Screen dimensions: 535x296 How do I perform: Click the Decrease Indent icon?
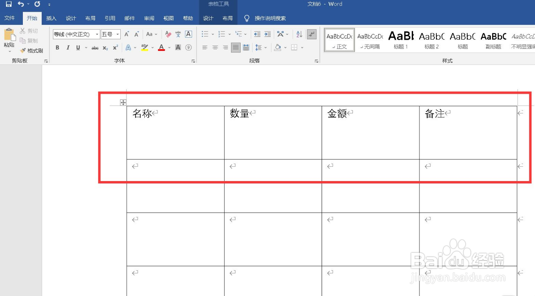click(x=257, y=34)
